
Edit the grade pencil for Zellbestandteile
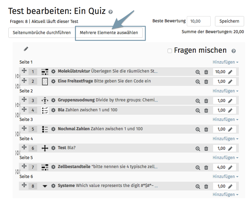coord(230,167)
